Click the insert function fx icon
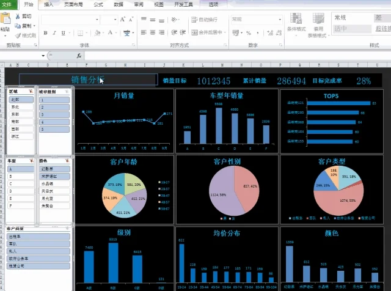This screenshot has width=391, height=291. click(x=79, y=56)
